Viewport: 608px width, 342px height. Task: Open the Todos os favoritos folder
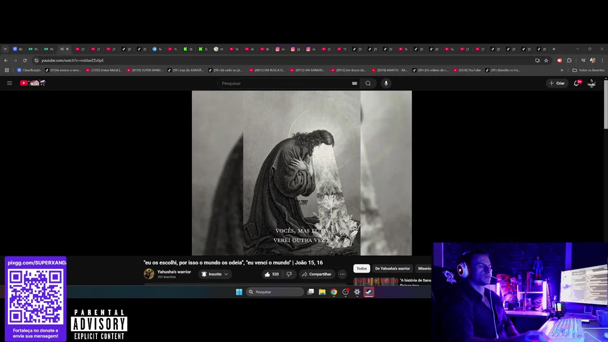click(588, 70)
